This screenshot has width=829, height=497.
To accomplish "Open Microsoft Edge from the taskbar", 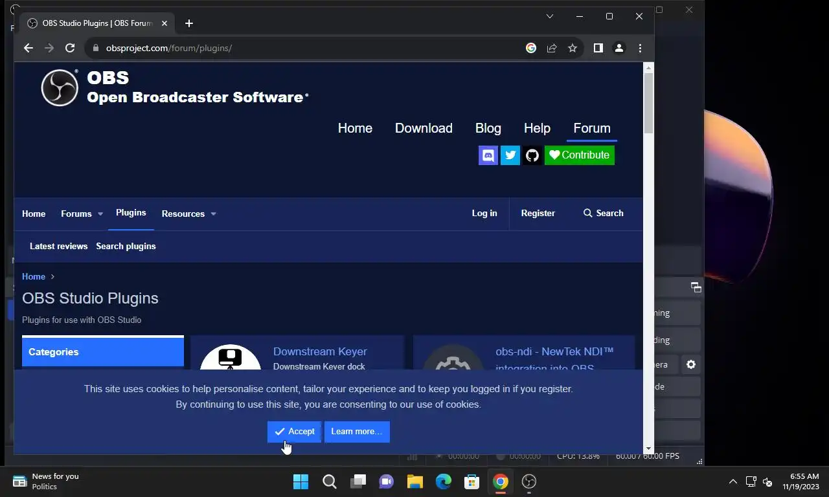I will (444, 481).
